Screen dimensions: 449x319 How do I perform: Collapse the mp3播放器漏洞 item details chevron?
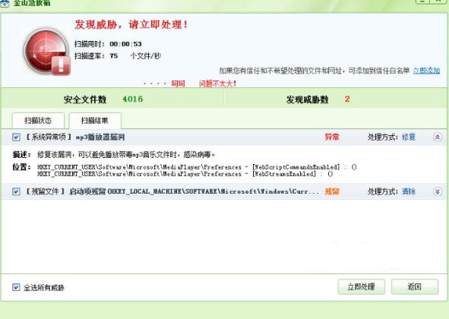438,137
